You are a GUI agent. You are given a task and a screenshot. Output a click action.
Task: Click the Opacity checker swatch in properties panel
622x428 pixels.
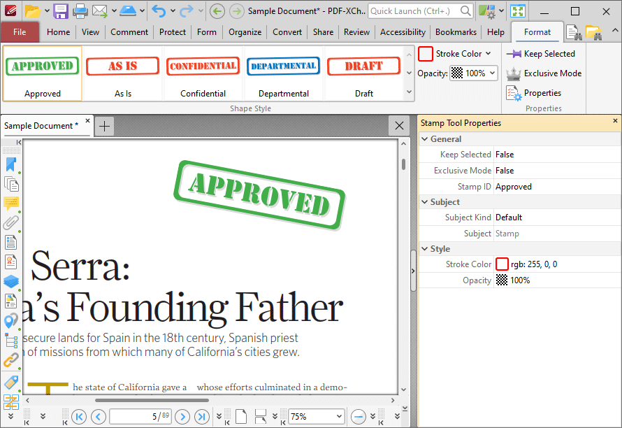pyautogui.click(x=502, y=280)
